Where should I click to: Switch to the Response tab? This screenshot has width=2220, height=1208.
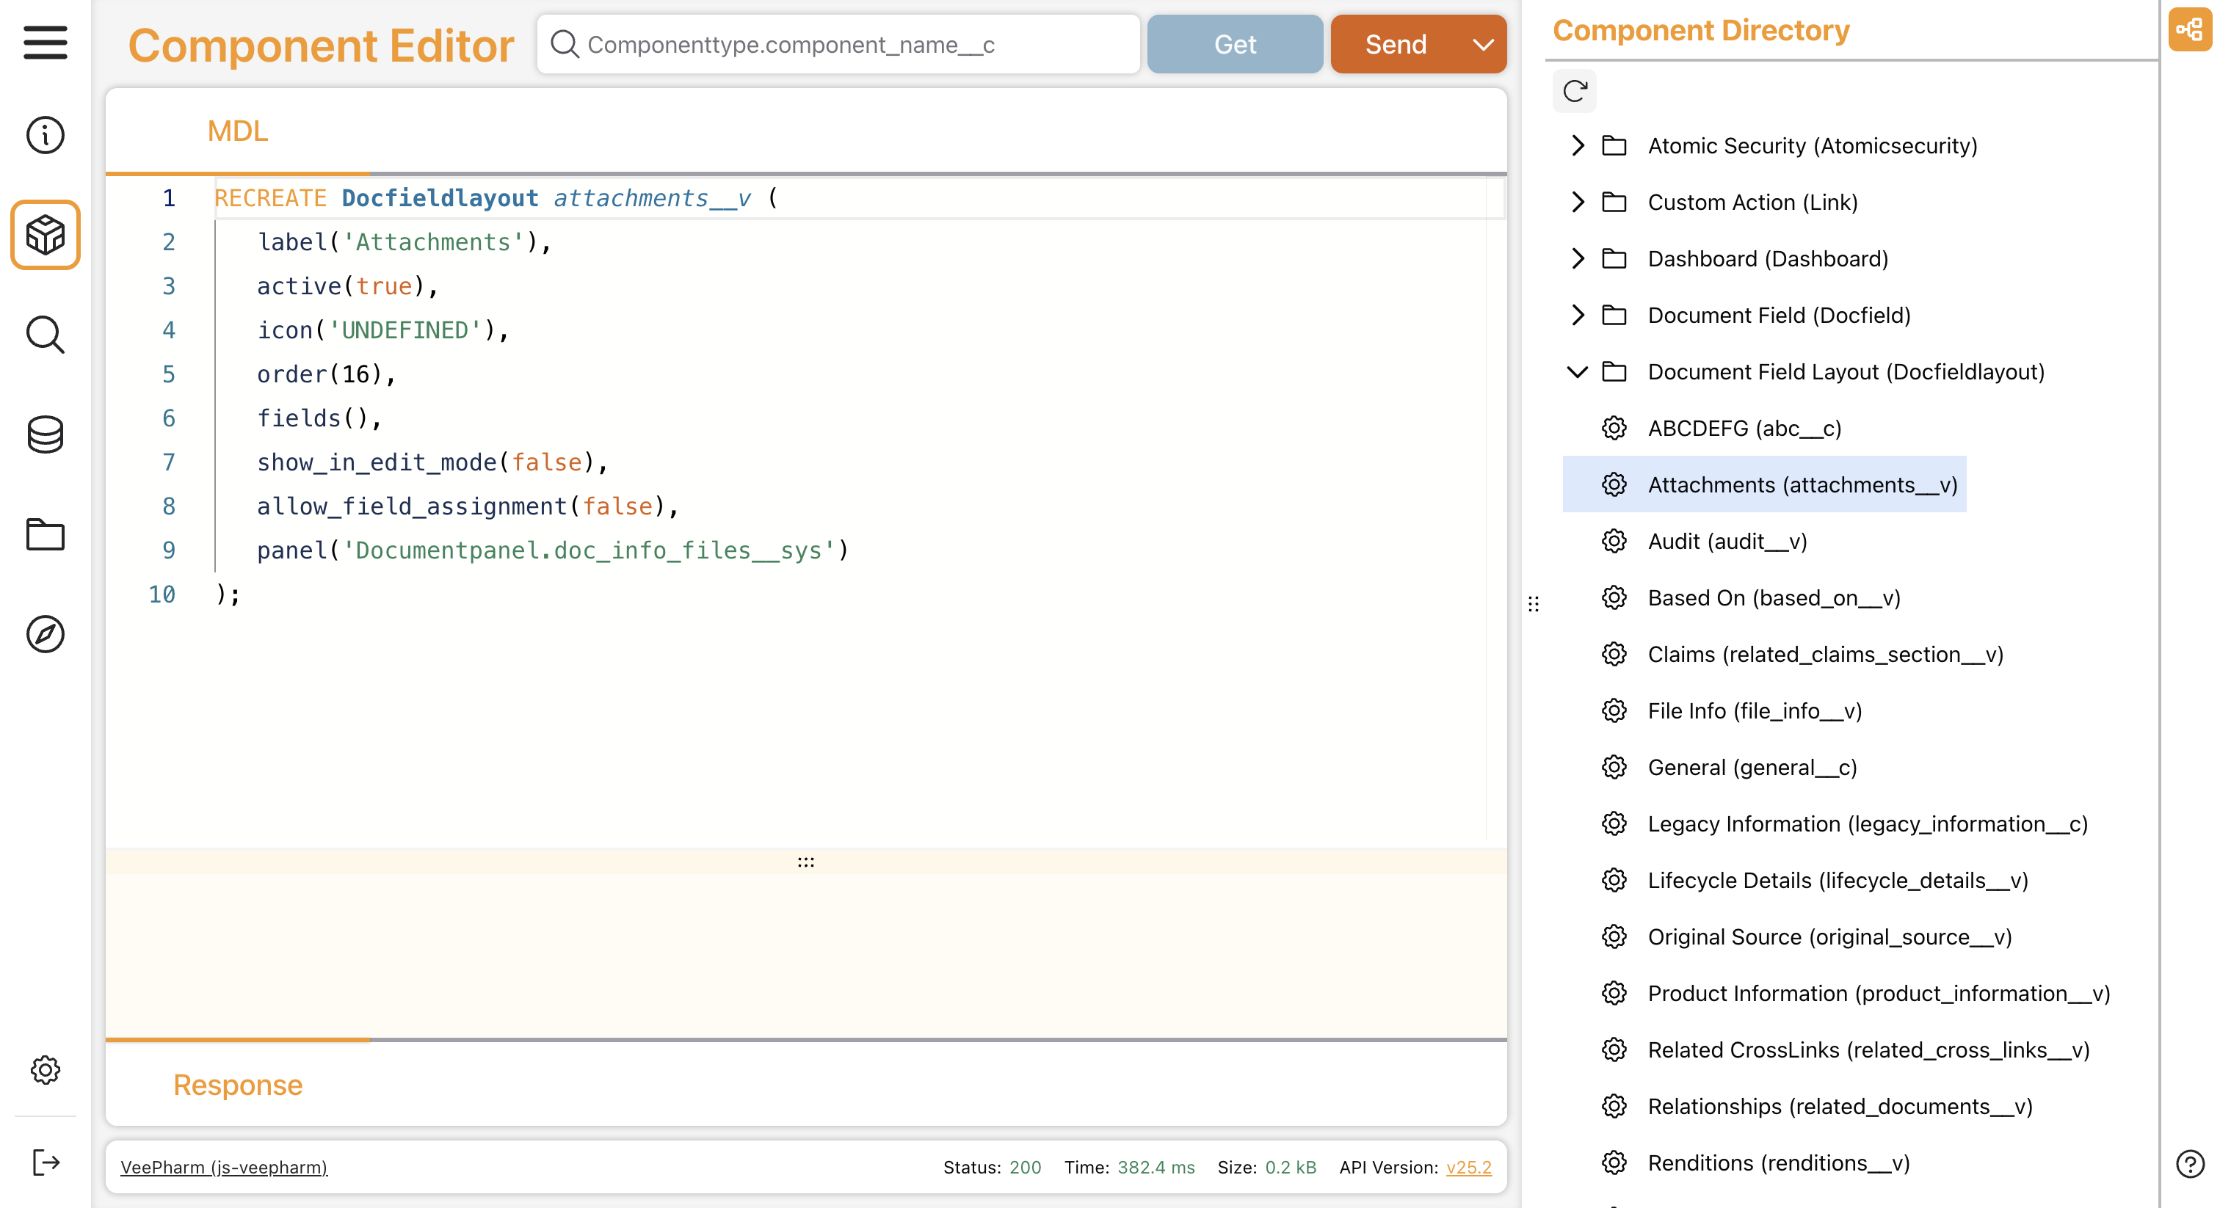click(238, 1085)
